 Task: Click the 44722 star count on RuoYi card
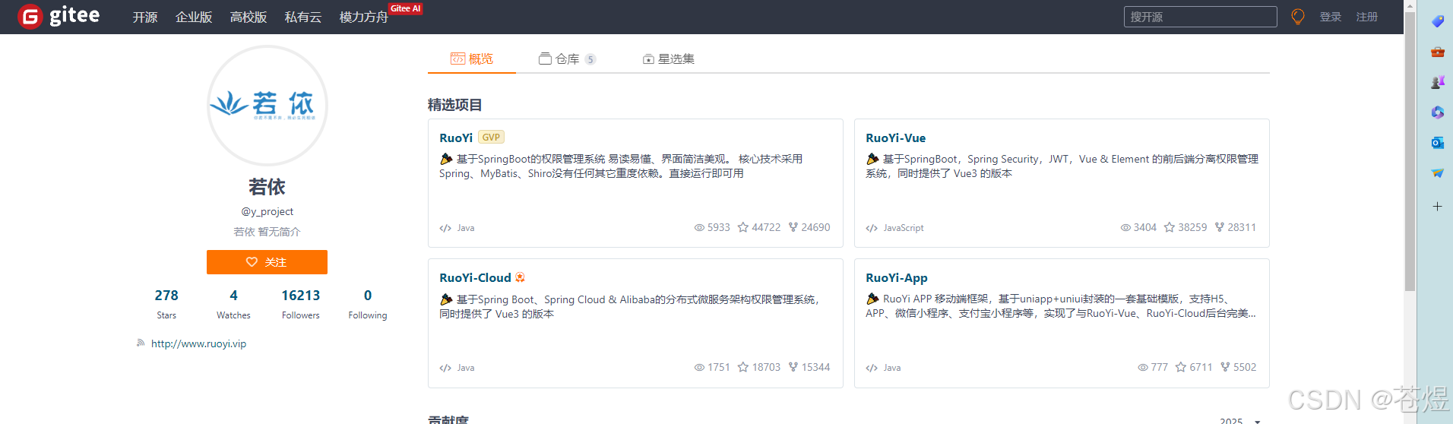(766, 227)
